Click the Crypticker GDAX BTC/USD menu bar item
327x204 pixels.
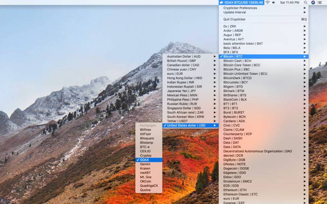pos(242,2)
